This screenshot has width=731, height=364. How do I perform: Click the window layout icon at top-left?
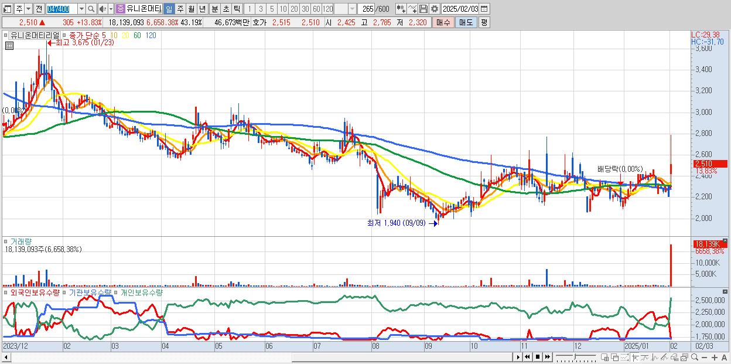pyautogui.click(x=6, y=9)
